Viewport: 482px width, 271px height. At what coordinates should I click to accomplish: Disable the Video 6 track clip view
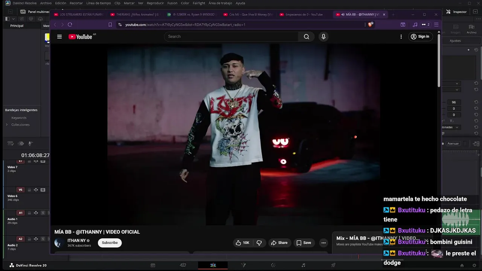[43, 190]
